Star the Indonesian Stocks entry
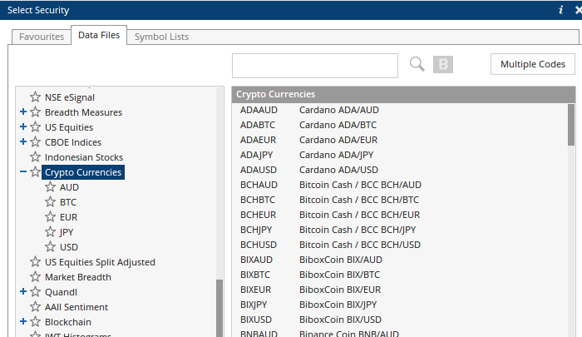 click(x=35, y=156)
